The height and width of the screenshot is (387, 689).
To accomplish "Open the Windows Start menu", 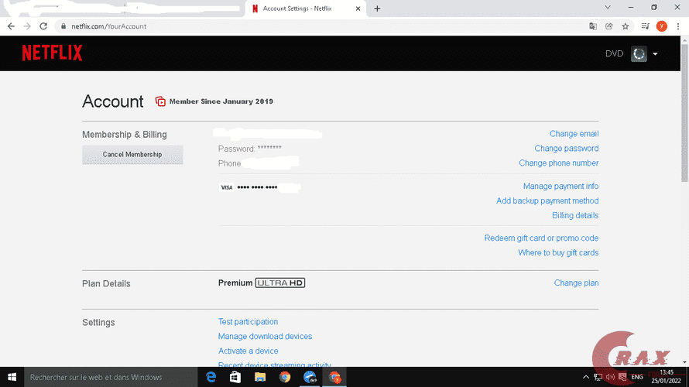I will [12, 377].
